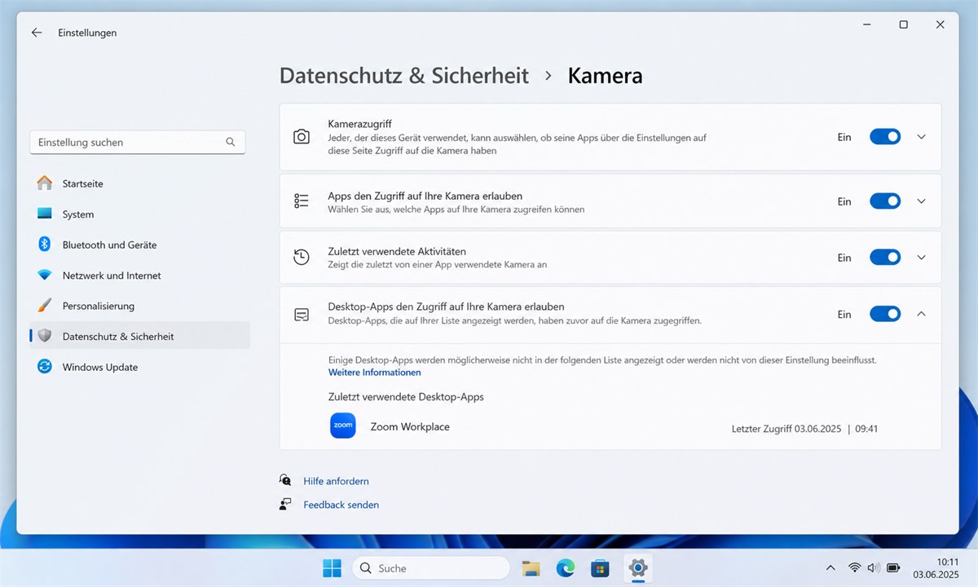The image size is (978, 587).
Task: Go back with the back arrow
Action: coord(37,33)
